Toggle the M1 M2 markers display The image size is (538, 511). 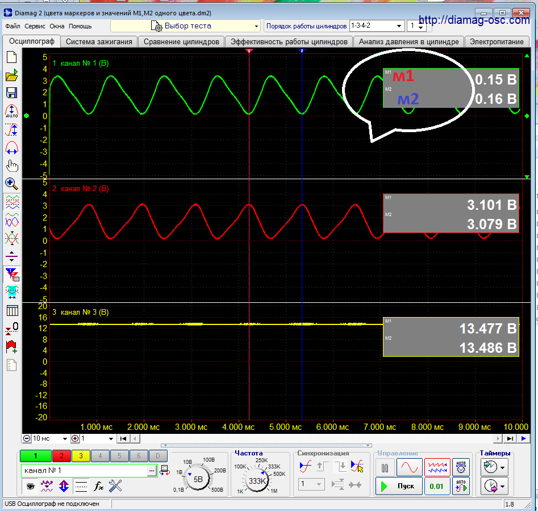(12, 274)
